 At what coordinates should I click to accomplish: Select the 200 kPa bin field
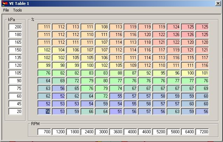tap(15, 27)
